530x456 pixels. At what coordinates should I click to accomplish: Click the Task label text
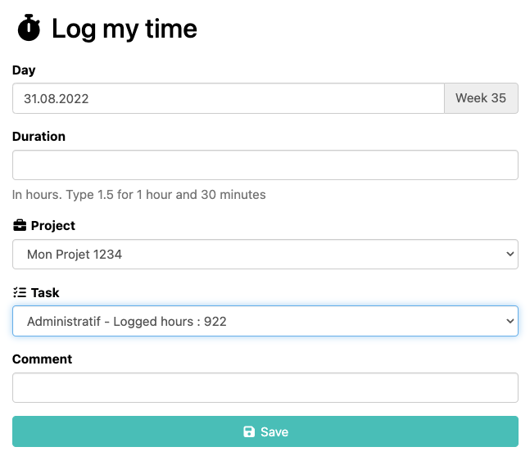point(45,292)
